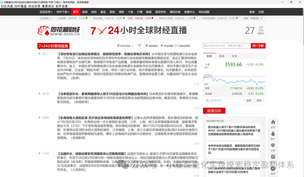Open 模拟炒股 in the navigation bar
Viewport: 304px width, 177px height.
click(x=175, y=12)
